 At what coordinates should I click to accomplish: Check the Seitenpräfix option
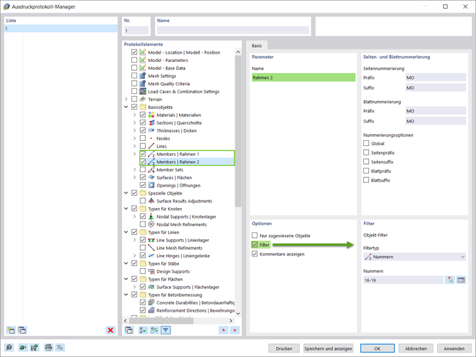click(x=366, y=152)
